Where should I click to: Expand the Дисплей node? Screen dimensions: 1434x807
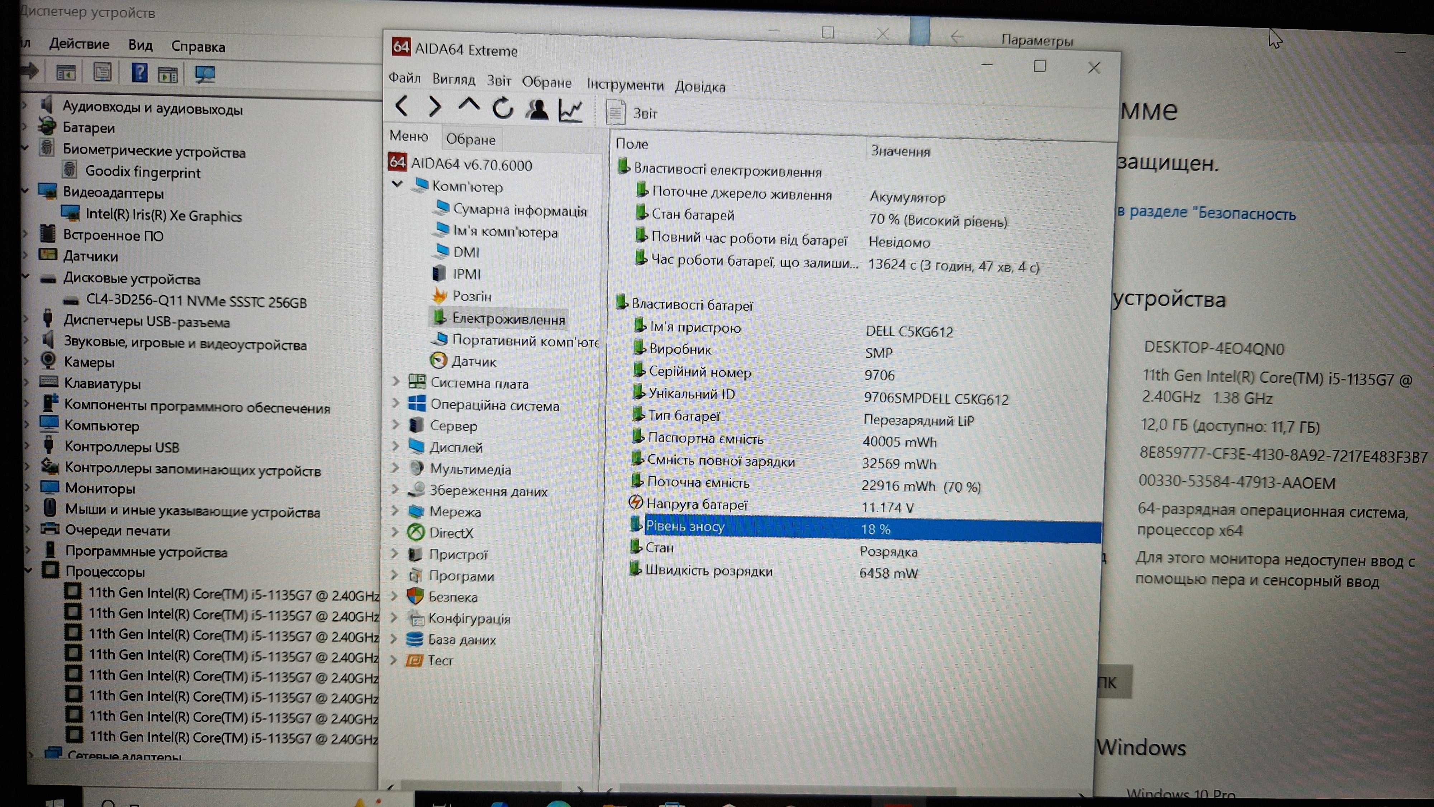395,446
